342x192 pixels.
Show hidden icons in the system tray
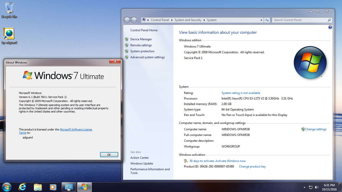click(x=304, y=187)
